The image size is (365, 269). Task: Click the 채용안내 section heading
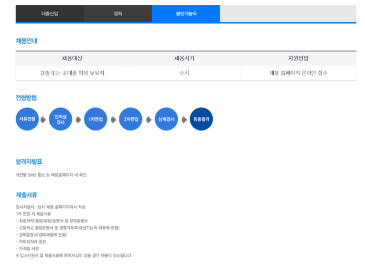pos(27,41)
